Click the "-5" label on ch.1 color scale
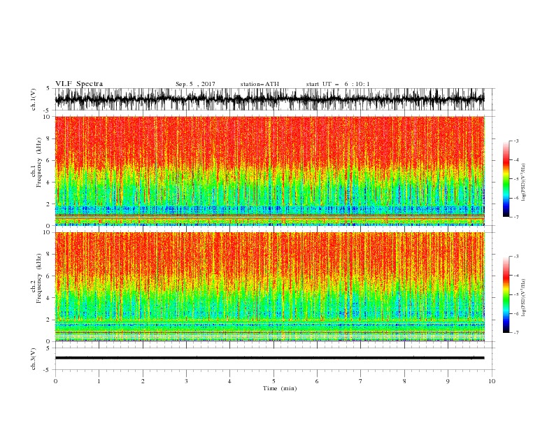 [516, 179]
